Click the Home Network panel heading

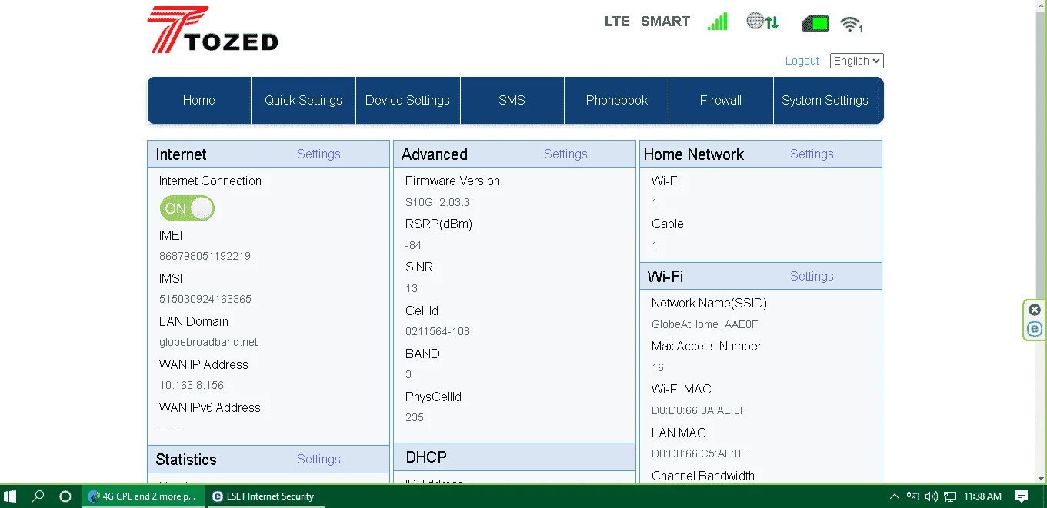coord(694,154)
